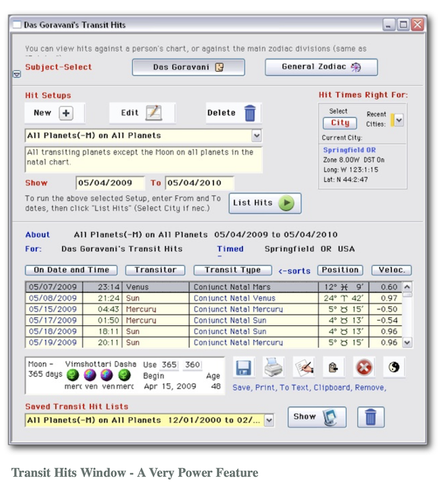Open the hit setup selection dropdown

point(256,136)
